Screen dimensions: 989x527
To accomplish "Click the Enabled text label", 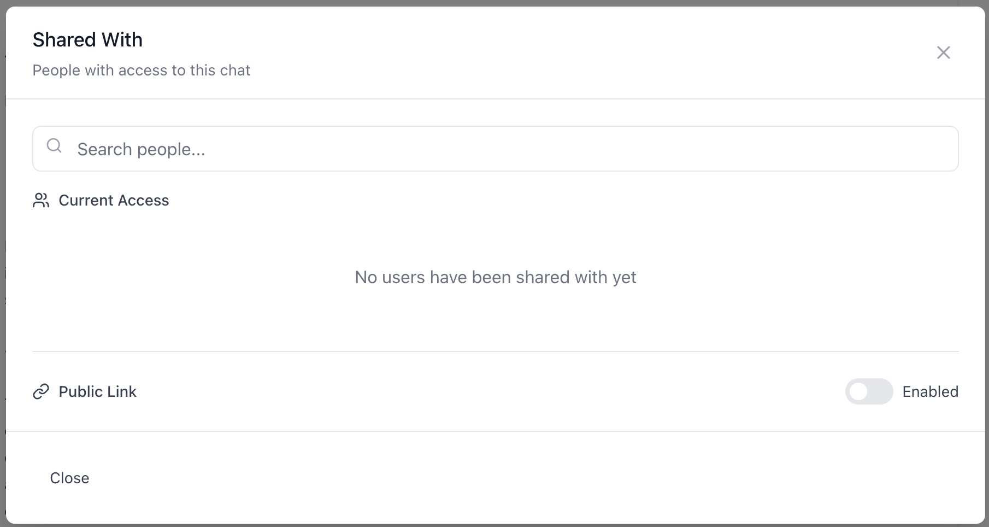I will click(x=931, y=391).
